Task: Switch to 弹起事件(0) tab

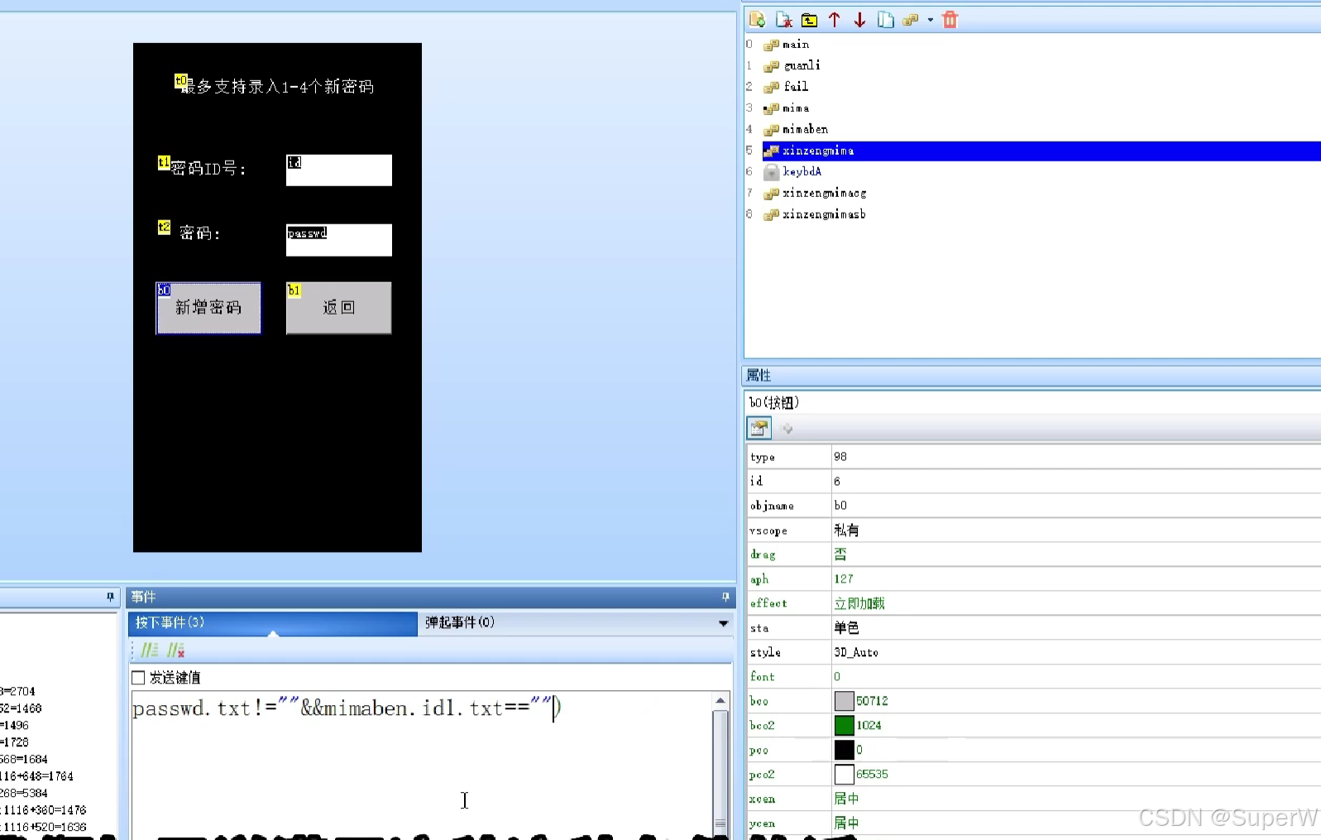Action: [x=460, y=623]
